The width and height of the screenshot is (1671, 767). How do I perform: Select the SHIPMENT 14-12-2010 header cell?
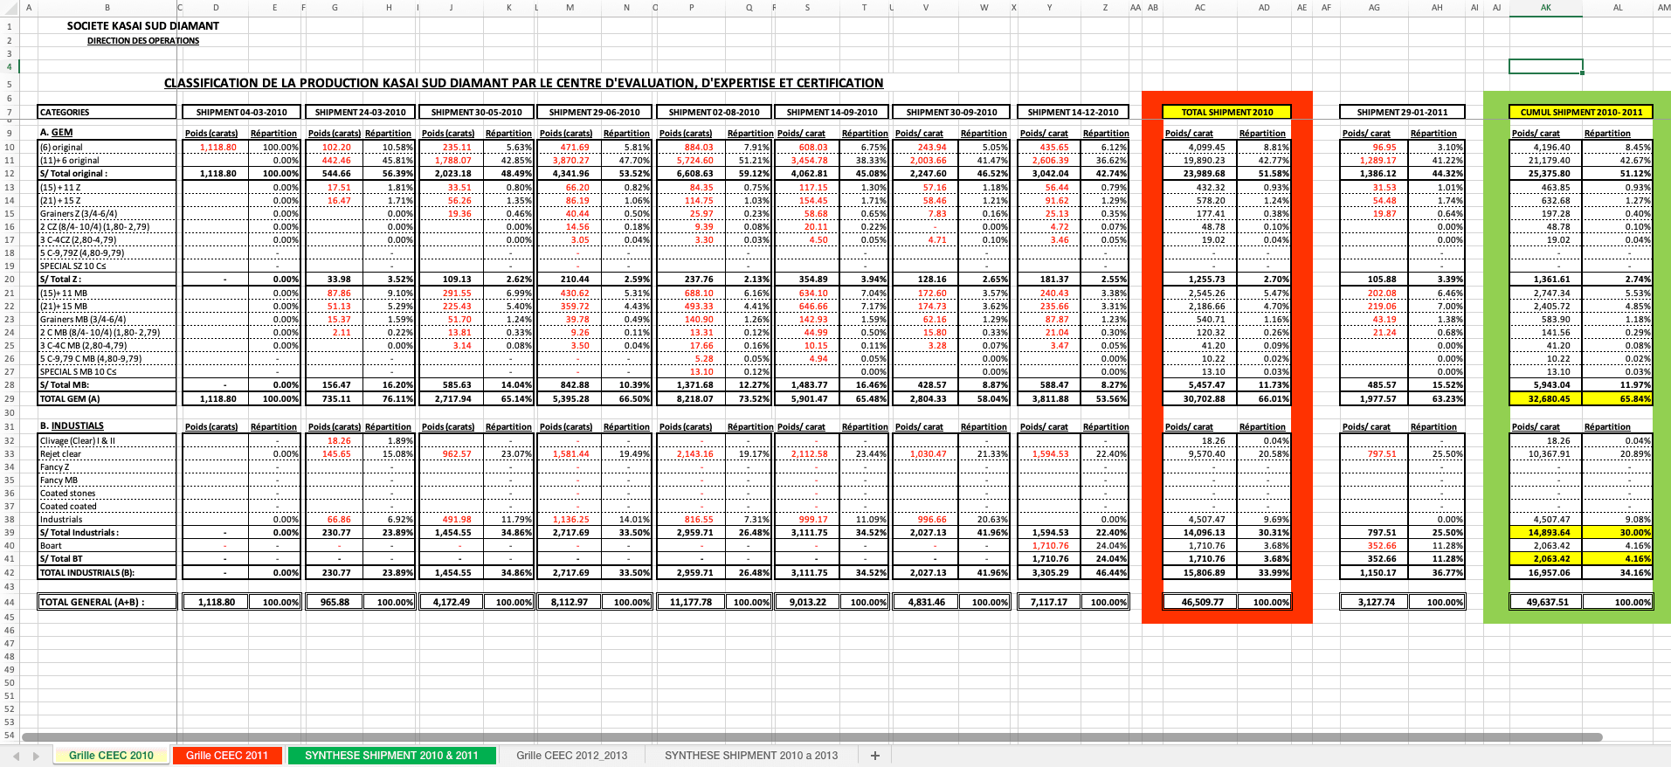pyautogui.click(x=1073, y=112)
